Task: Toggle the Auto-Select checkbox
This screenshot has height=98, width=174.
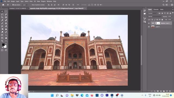Action: 13,5
